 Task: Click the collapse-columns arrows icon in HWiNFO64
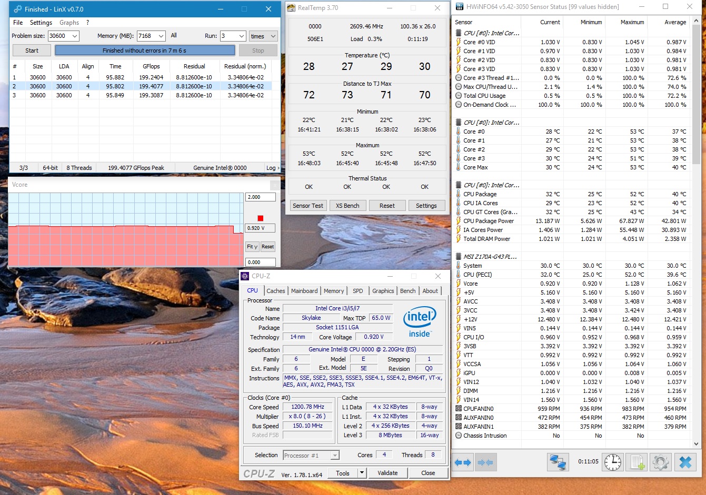[485, 462]
